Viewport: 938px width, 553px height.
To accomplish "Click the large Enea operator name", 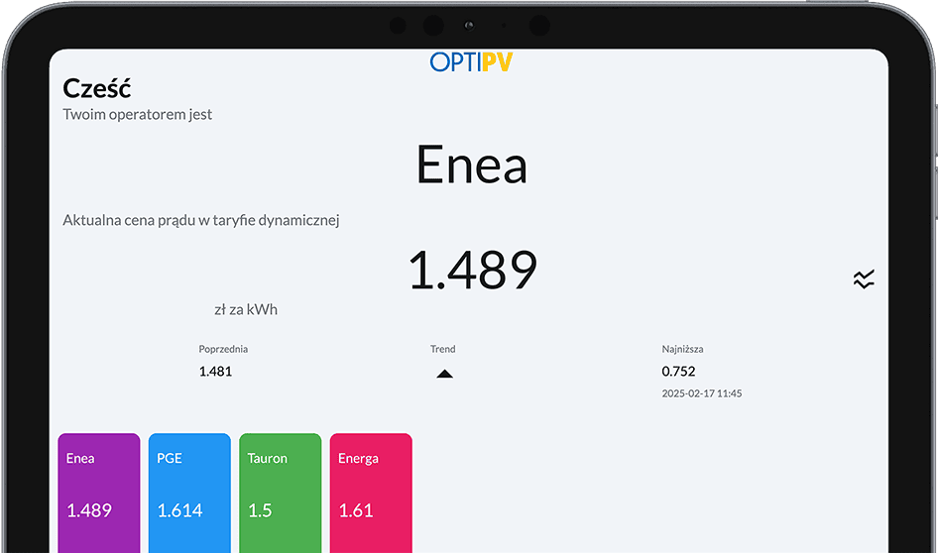I will pyautogui.click(x=471, y=165).
